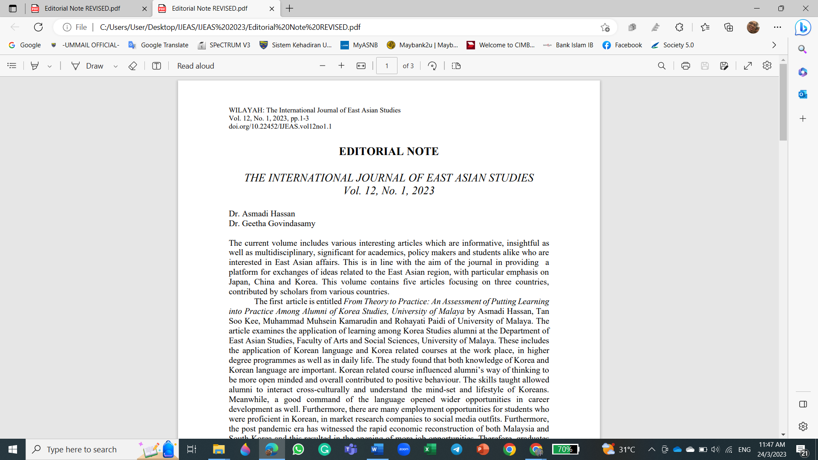View site information File icon
818x460 pixels.
coord(75,27)
